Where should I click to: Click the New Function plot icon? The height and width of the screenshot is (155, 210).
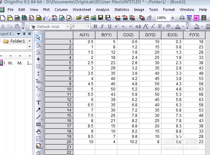tap(46, 18)
